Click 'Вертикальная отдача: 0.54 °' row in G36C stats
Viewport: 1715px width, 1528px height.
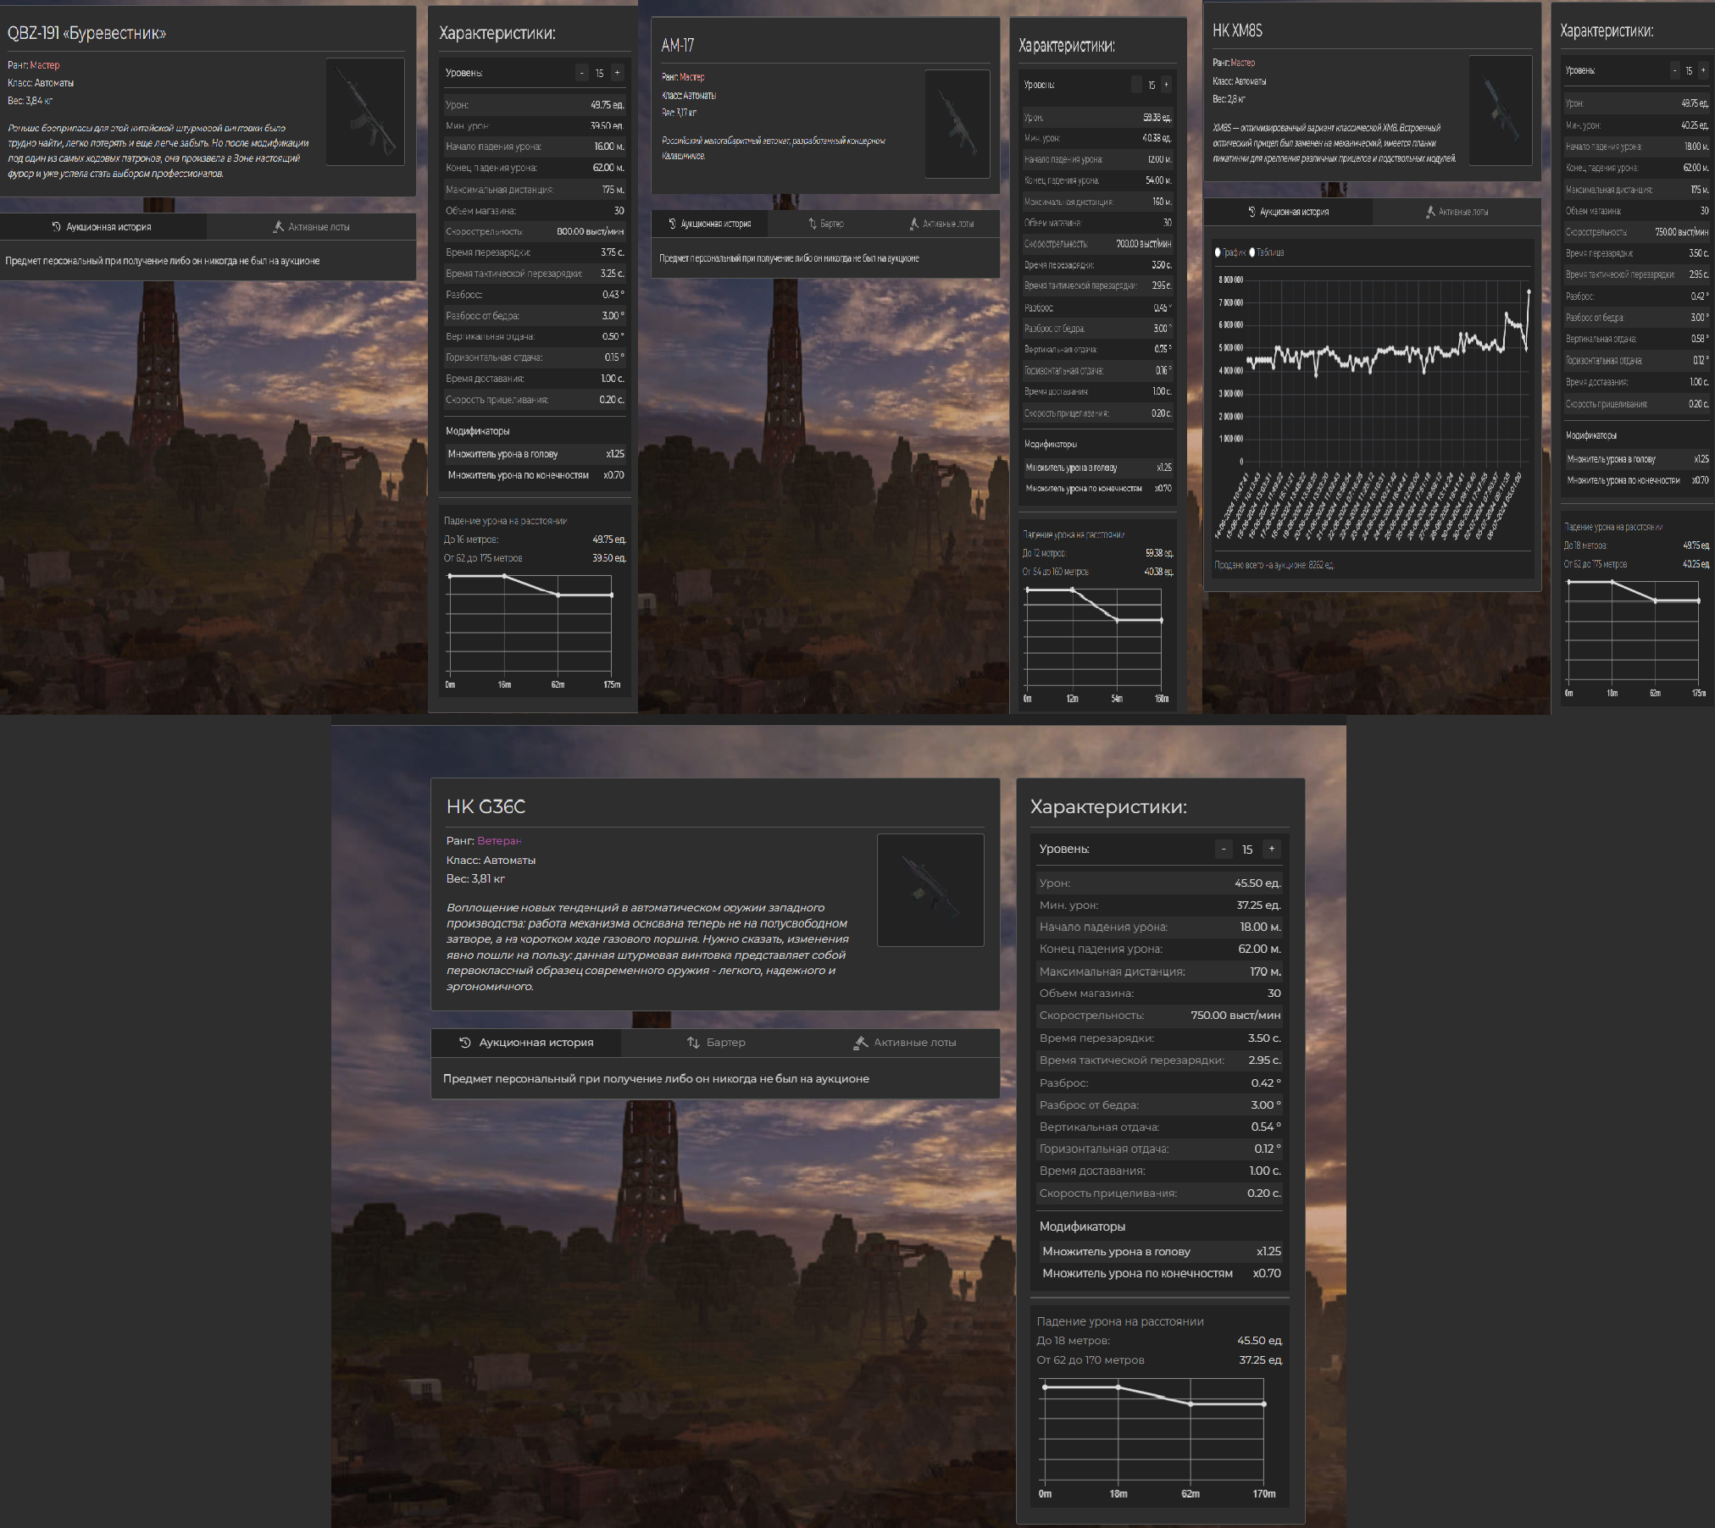[x=1159, y=1127]
